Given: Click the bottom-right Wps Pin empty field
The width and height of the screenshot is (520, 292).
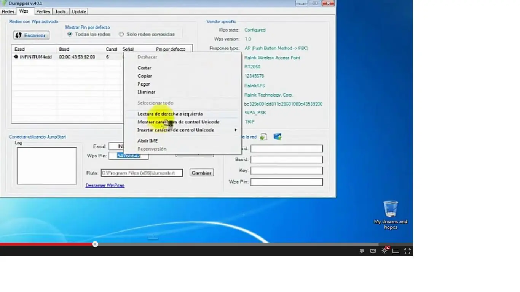Looking at the screenshot, I should pos(286,182).
